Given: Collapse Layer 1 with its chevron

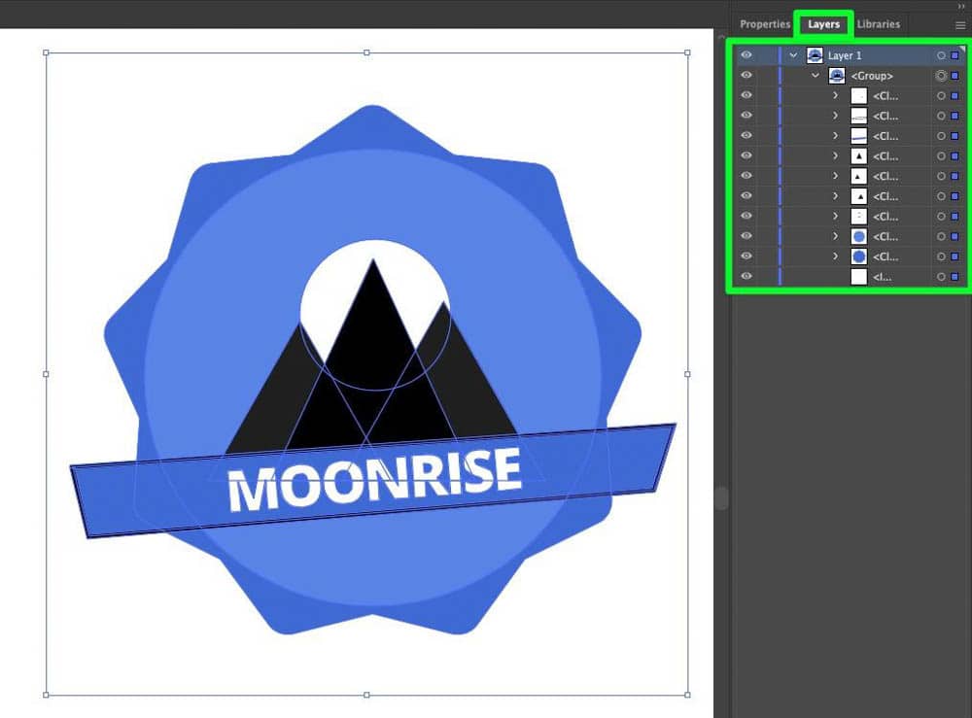Looking at the screenshot, I should click(x=794, y=56).
